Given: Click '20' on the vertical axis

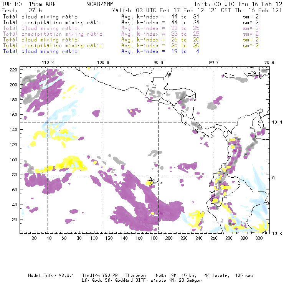Looking at the screenshot, I should coord(15,220).
